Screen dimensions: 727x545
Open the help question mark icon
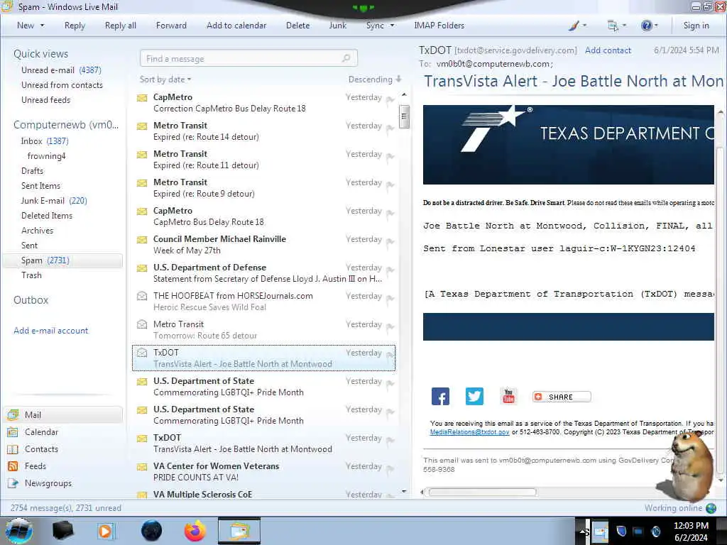click(646, 26)
